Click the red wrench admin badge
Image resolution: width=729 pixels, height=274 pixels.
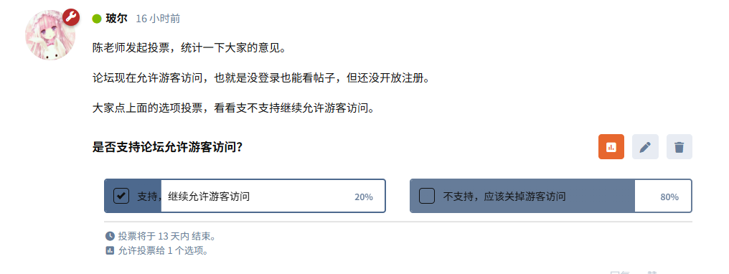click(71, 17)
